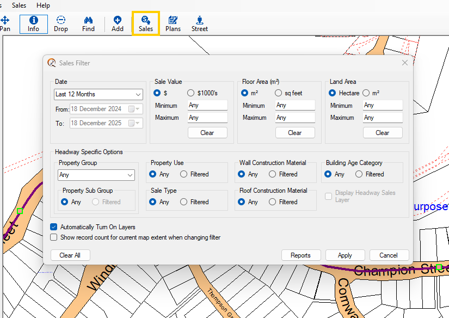Screen dimensions: 449x318
Task: Select the Pan tool in toolbar
Action: point(5,24)
